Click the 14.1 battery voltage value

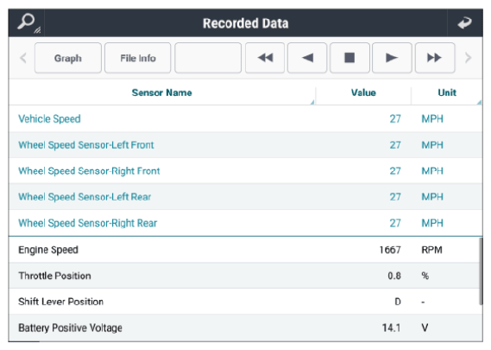point(391,328)
